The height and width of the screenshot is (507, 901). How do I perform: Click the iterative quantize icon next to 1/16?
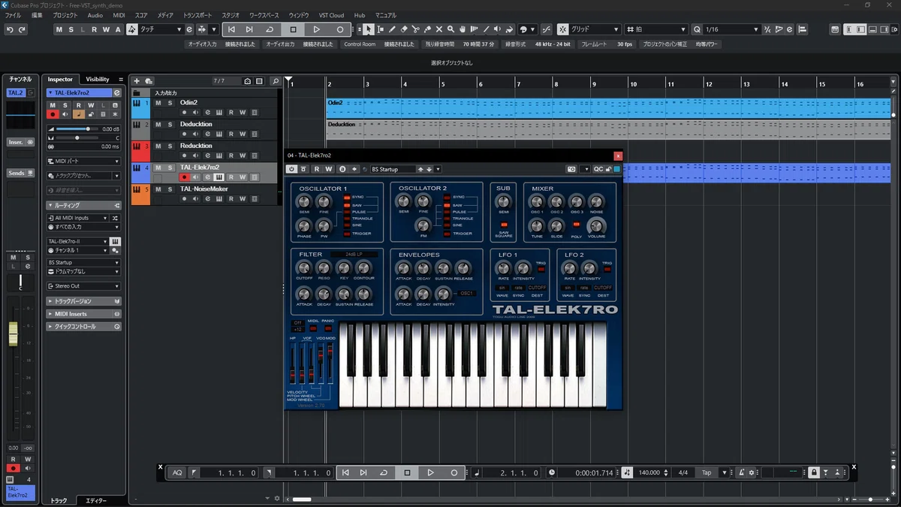pos(767,29)
